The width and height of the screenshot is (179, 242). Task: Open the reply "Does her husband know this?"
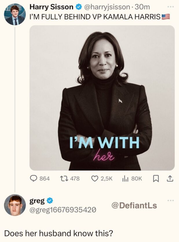(58, 233)
